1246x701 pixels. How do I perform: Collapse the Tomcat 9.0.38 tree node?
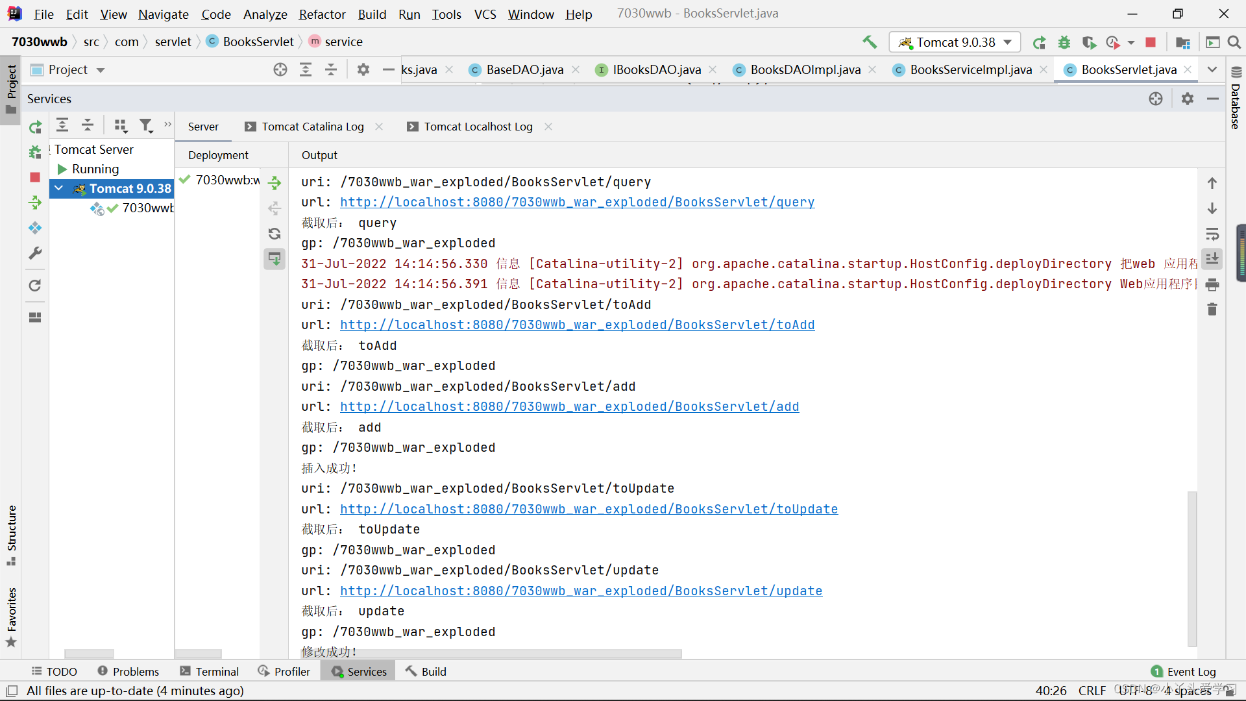click(59, 188)
